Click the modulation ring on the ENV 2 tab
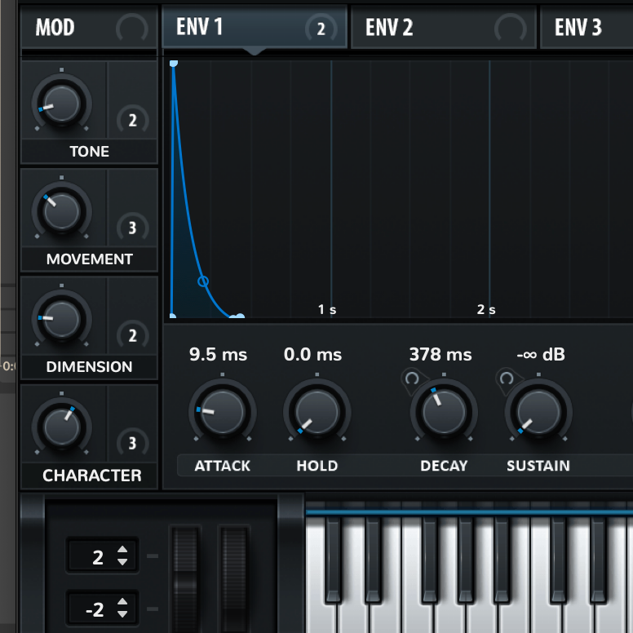The image size is (633, 633). click(511, 29)
